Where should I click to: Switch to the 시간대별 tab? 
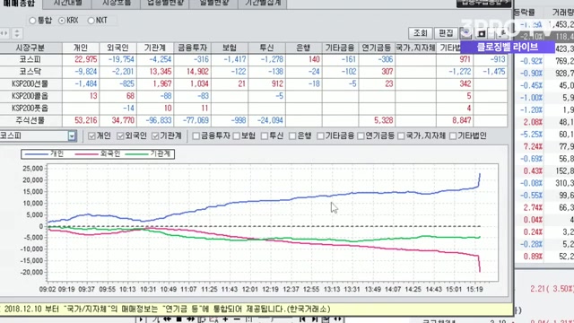click(68, 4)
